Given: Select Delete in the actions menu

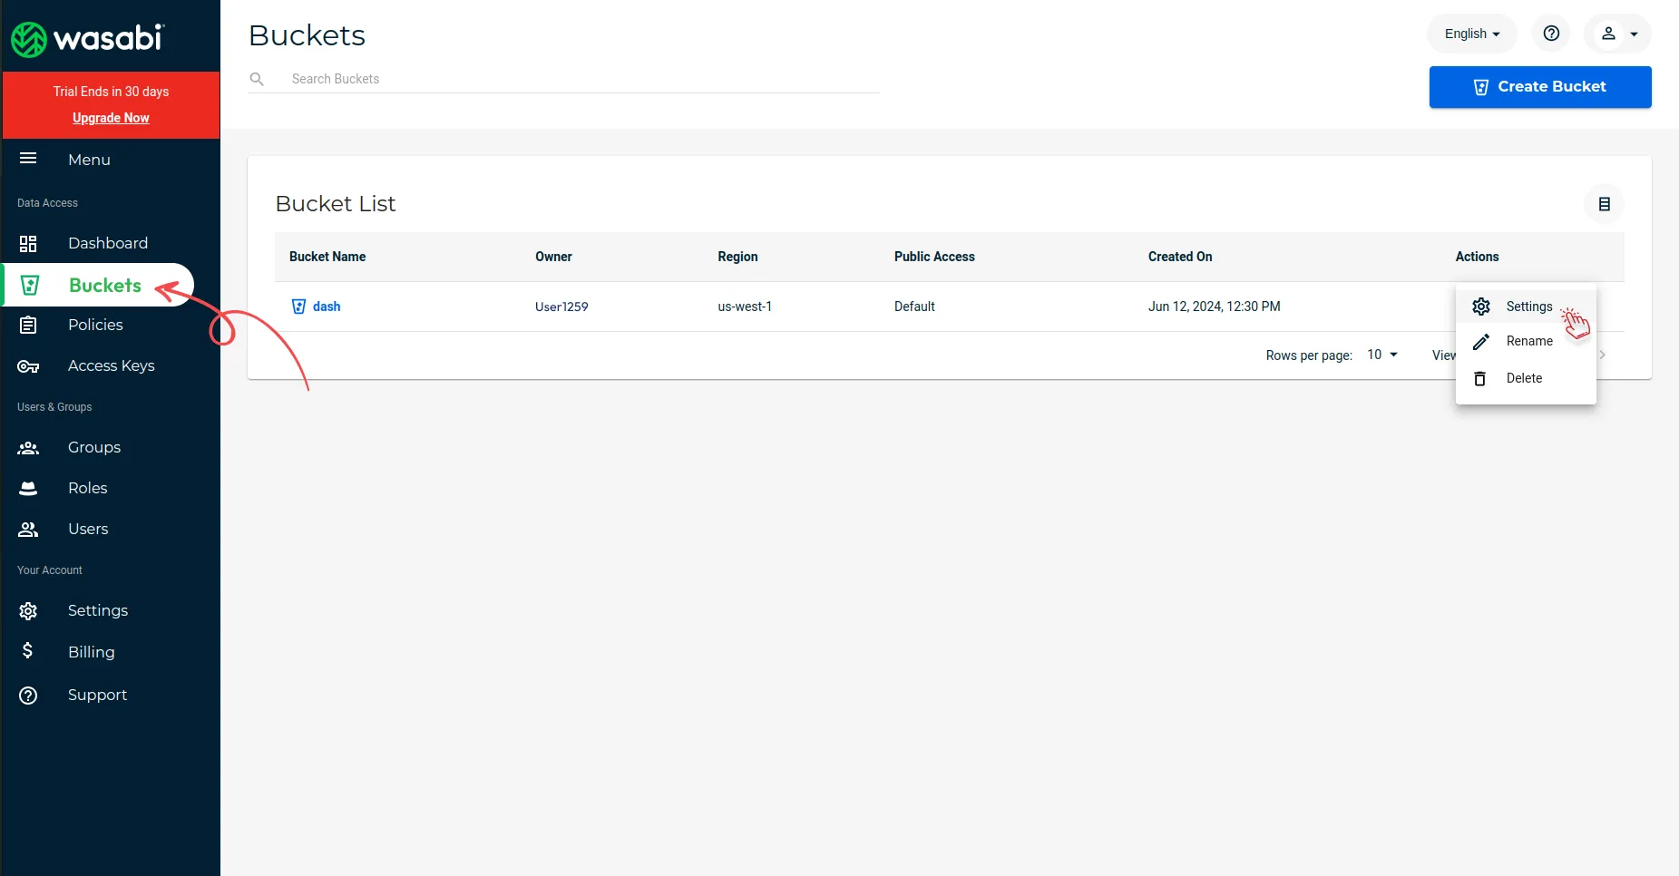Looking at the screenshot, I should 1524,378.
